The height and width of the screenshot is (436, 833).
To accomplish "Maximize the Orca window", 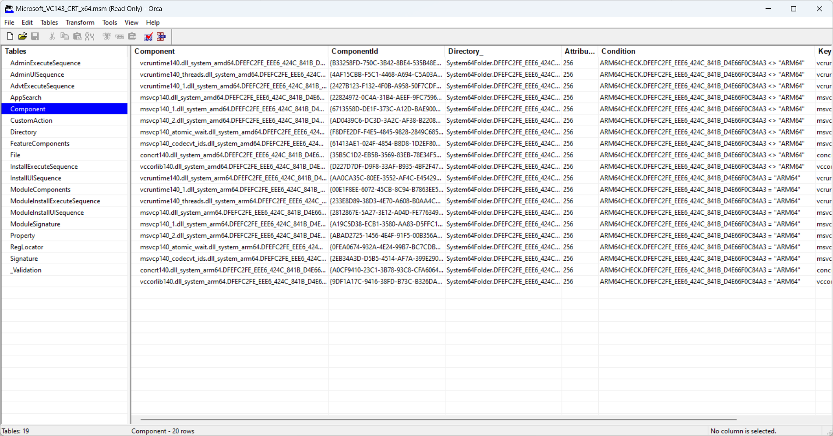I will pyautogui.click(x=793, y=9).
